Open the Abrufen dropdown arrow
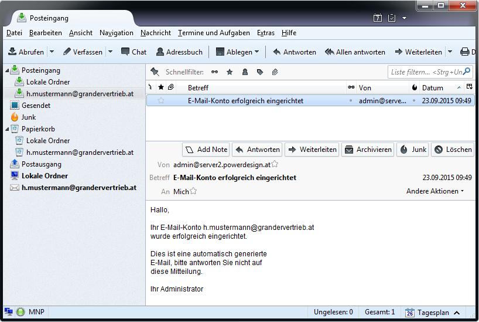The height and width of the screenshot is (322, 479). pyautogui.click(x=52, y=52)
